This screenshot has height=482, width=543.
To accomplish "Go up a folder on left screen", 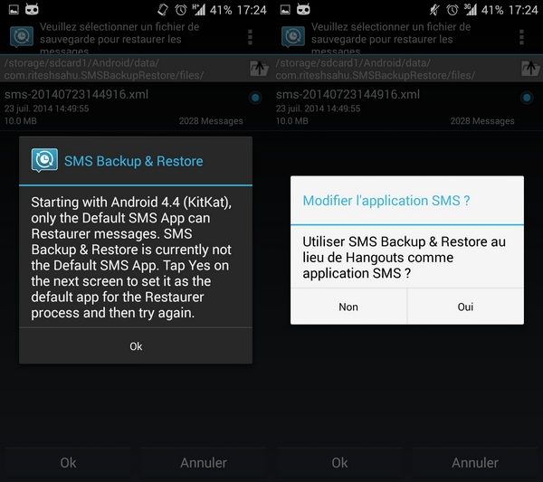I will pyautogui.click(x=259, y=69).
